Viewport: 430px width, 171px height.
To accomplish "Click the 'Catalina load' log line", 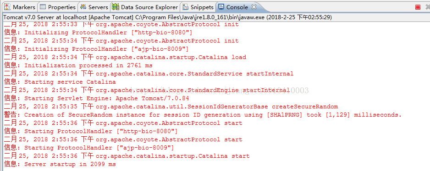I will [x=125, y=57].
